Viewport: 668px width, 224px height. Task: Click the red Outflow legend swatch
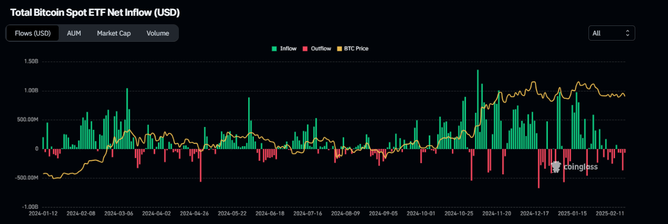pyautogui.click(x=305, y=49)
